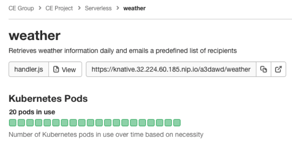Screen dimensions: 292x146
Task: Select the last green pod square
Action: 177,123
